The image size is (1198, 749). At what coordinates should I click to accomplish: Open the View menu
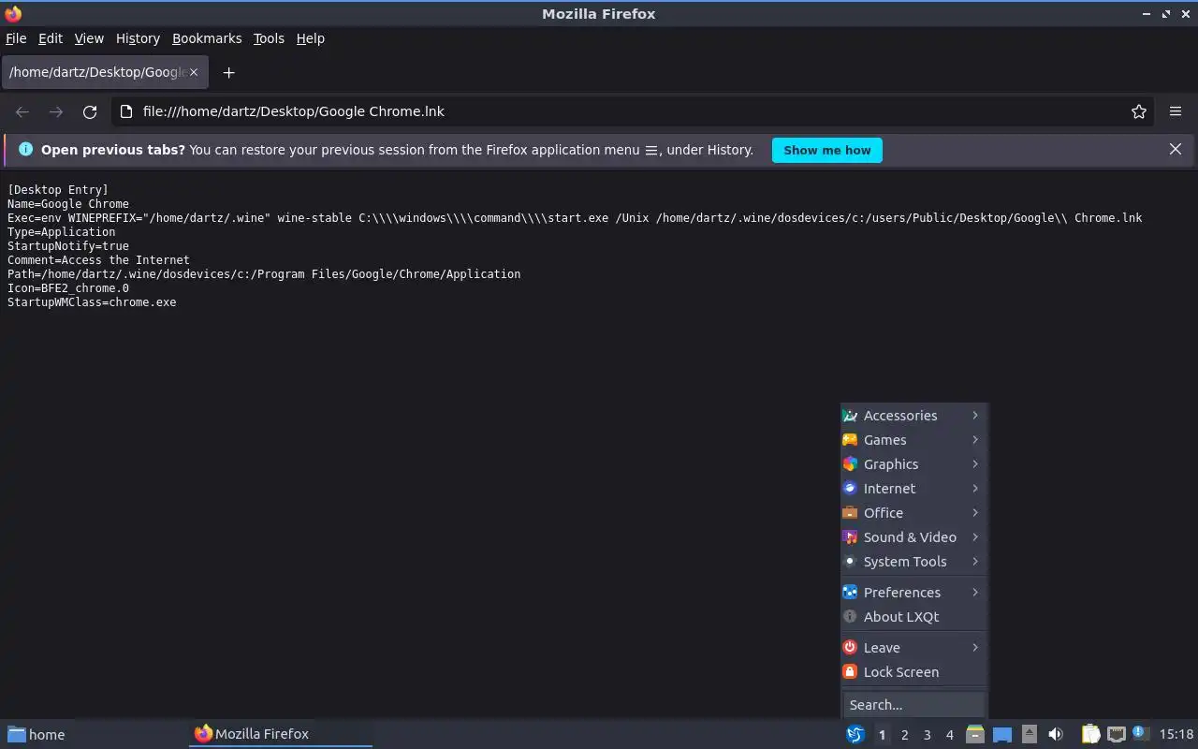tap(89, 38)
